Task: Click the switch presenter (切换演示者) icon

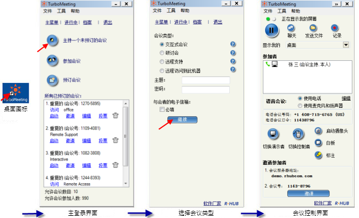Action: tap(273, 134)
